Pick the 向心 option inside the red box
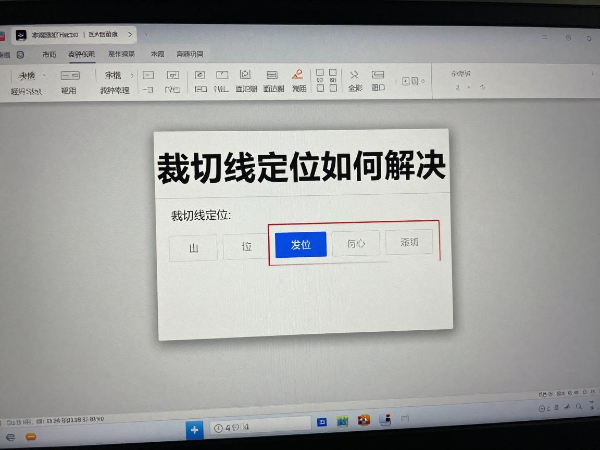 [x=356, y=243]
